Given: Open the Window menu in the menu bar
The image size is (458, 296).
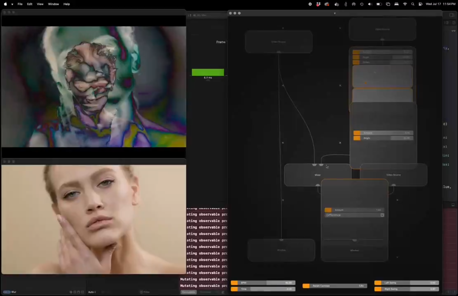Looking at the screenshot, I should tap(53, 4).
